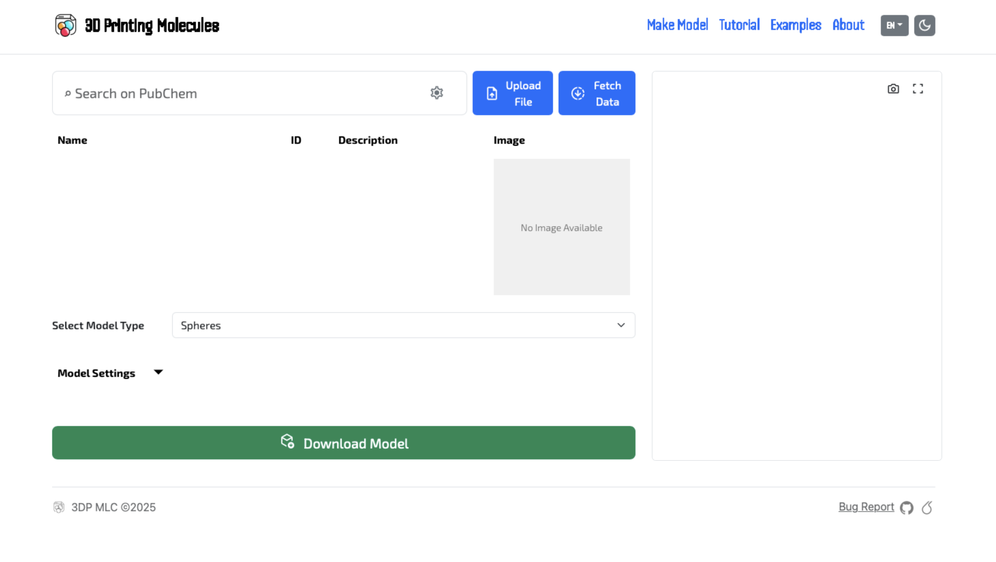Open the About page
This screenshot has width=996, height=562.
[848, 25]
